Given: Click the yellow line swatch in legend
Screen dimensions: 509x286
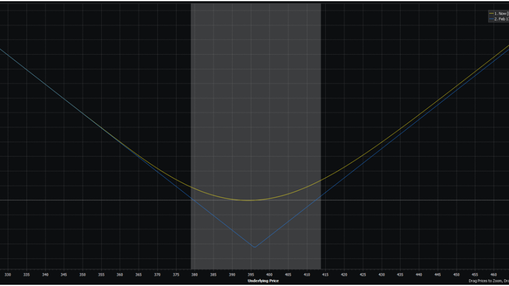Looking at the screenshot, I should click(x=490, y=13).
